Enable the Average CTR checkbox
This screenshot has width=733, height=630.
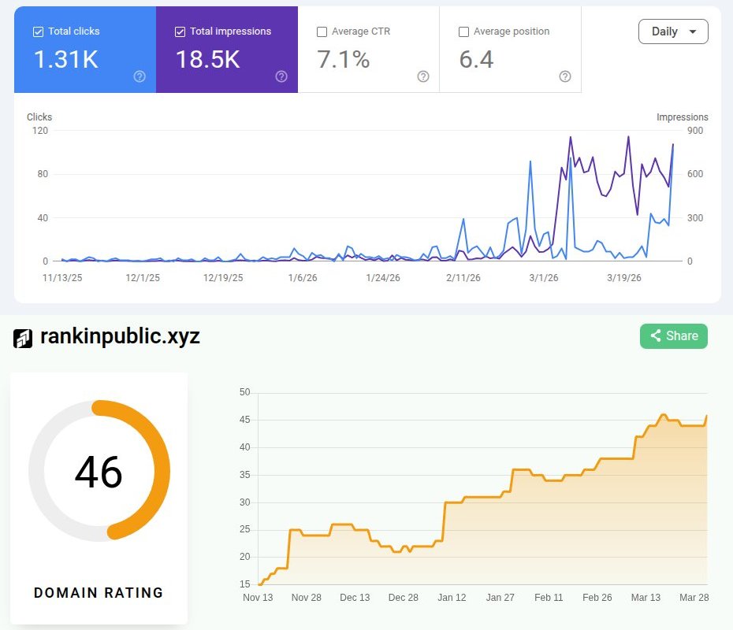[x=322, y=31]
